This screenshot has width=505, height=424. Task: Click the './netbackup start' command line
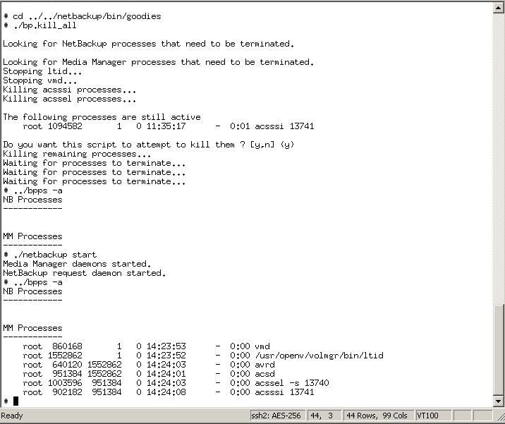click(50, 255)
